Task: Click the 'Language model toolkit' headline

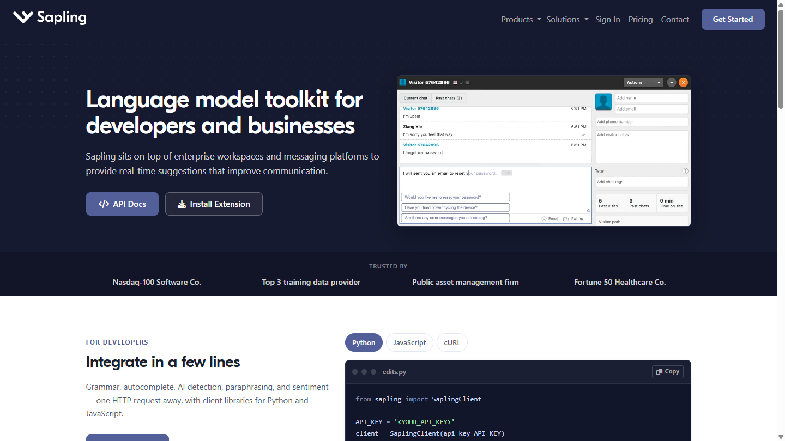Action: pyautogui.click(x=225, y=113)
